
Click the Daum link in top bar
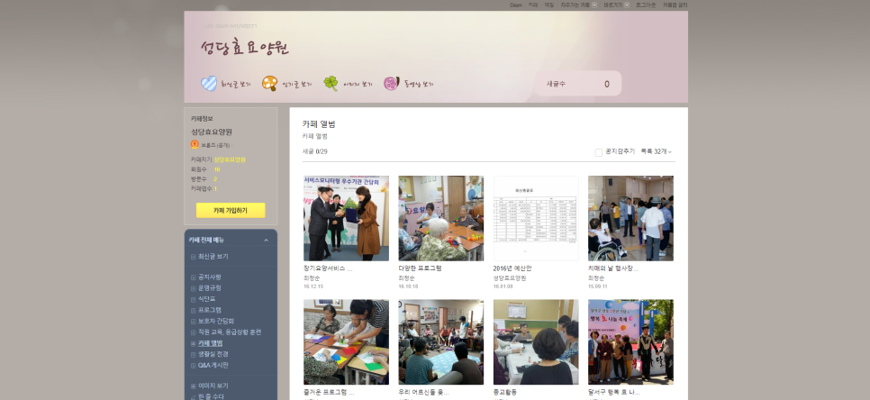coord(515,5)
